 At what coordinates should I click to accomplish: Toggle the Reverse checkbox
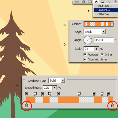point(85,55)
